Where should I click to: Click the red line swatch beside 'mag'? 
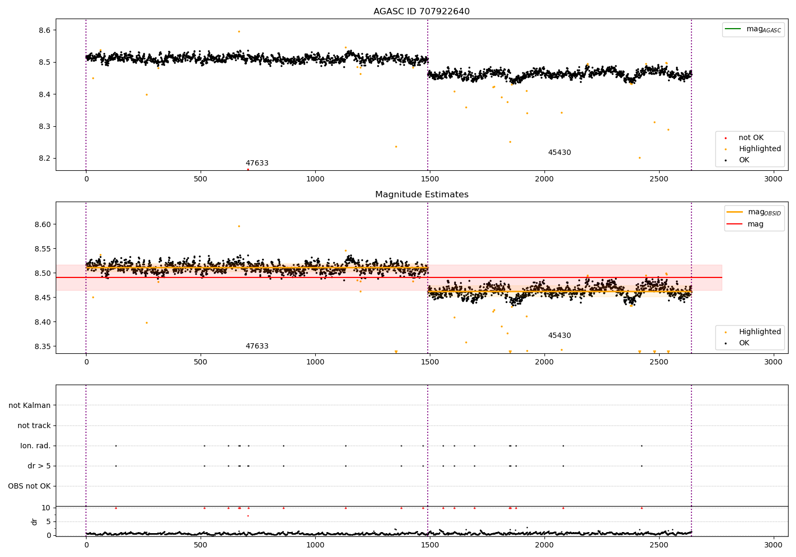[734, 224]
